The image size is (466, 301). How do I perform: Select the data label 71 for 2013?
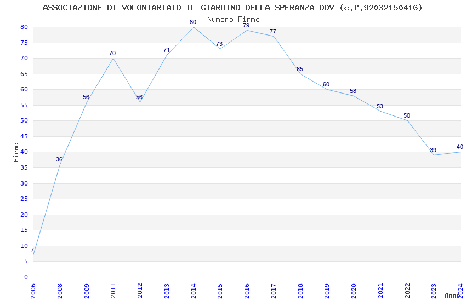pos(167,50)
